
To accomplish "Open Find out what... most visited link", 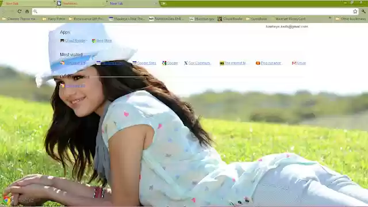I will [269, 63].
